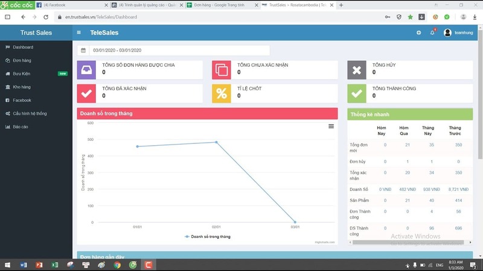Click gray X icon Tổng hủy

357,70
